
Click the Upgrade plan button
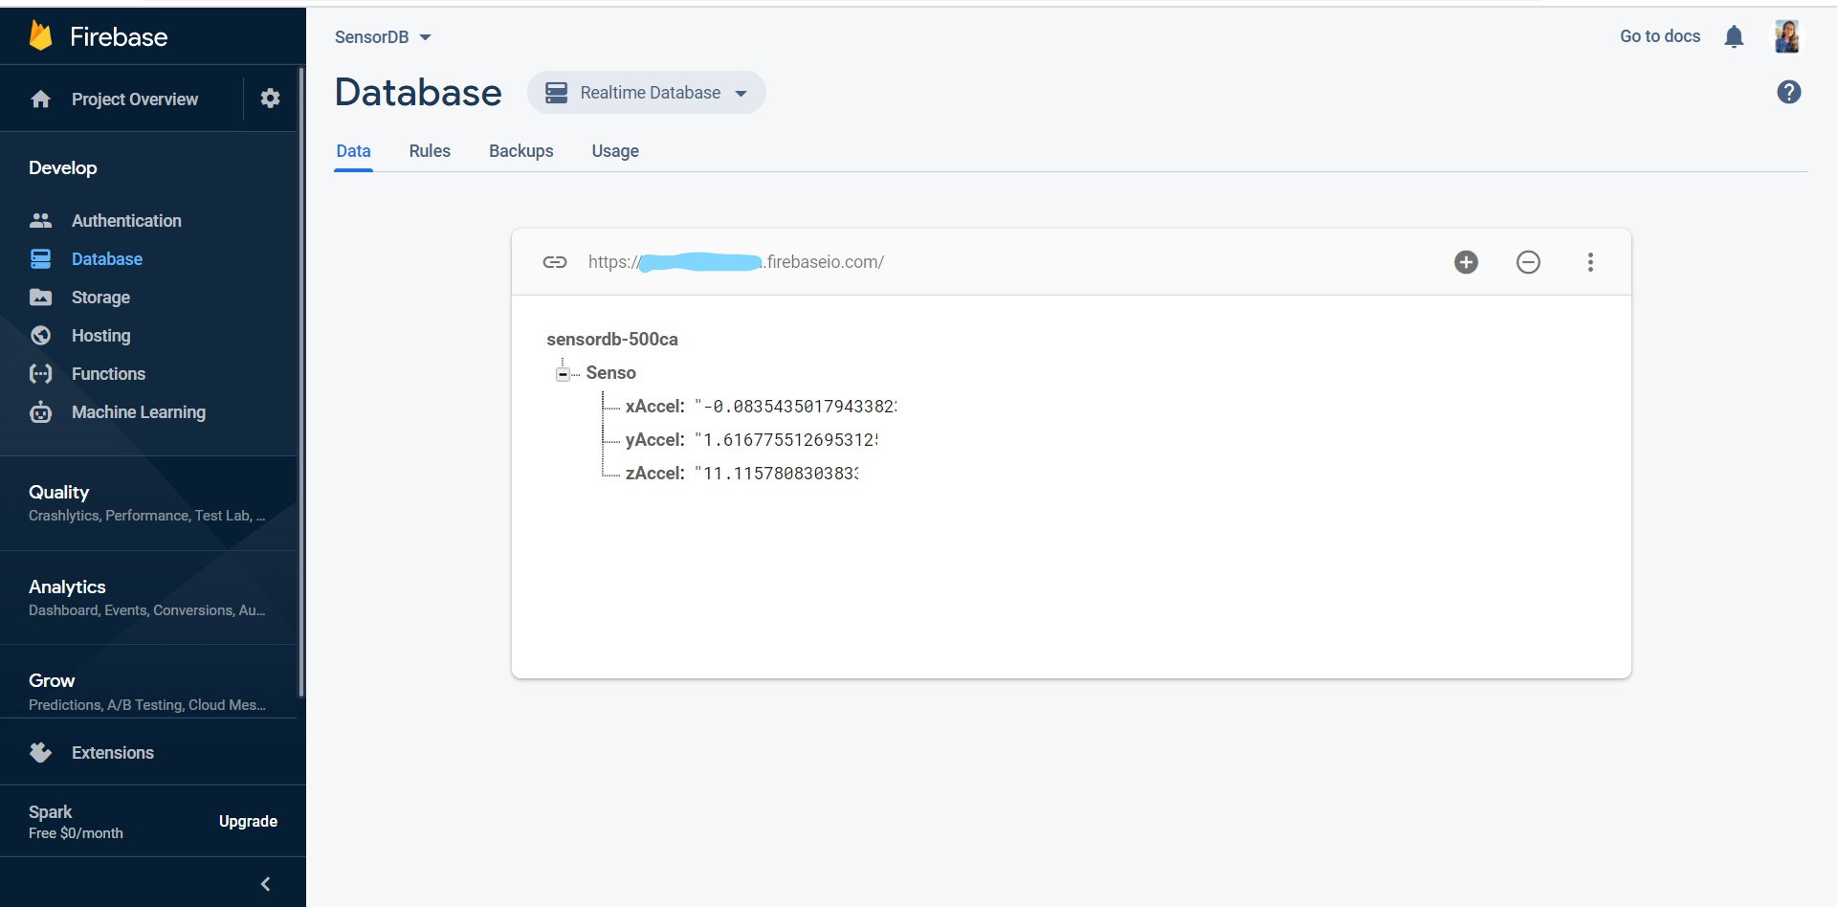pos(248,822)
